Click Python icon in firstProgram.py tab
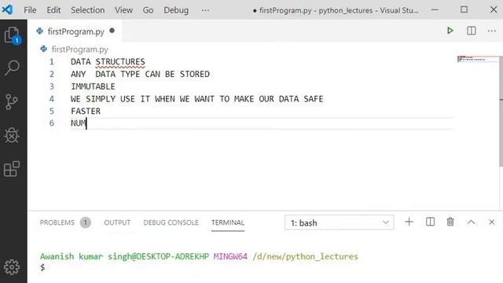The height and width of the screenshot is (283, 503). (40, 31)
